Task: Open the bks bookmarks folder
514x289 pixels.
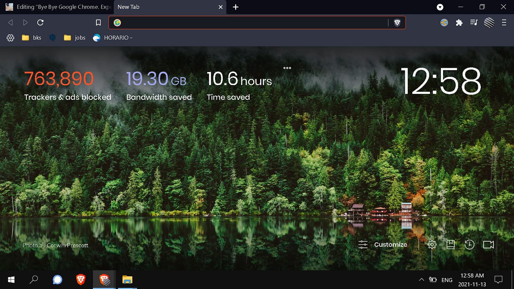Action: [31, 38]
